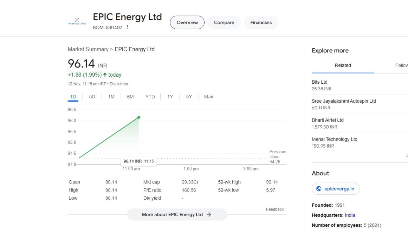Switch to the Related tab
Viewport: 408px width, 229px height.
343,65
